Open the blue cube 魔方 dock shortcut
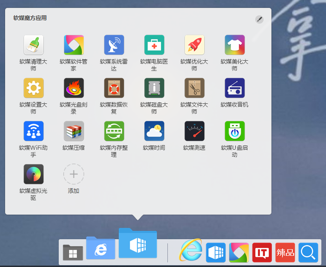 (x=216, y=253)
